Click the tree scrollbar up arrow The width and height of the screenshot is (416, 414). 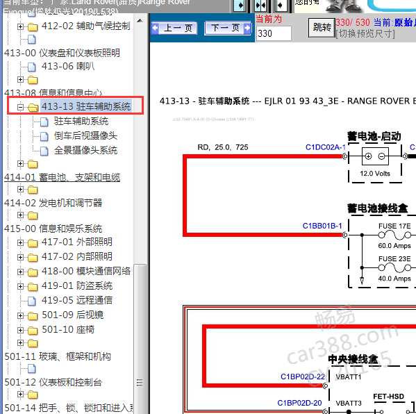click(140, 21)
